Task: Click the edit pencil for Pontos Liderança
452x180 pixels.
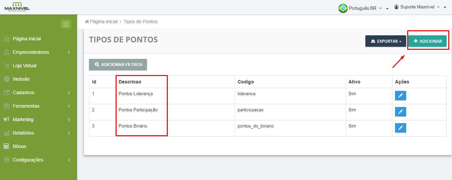Action: tap(400, 96)
